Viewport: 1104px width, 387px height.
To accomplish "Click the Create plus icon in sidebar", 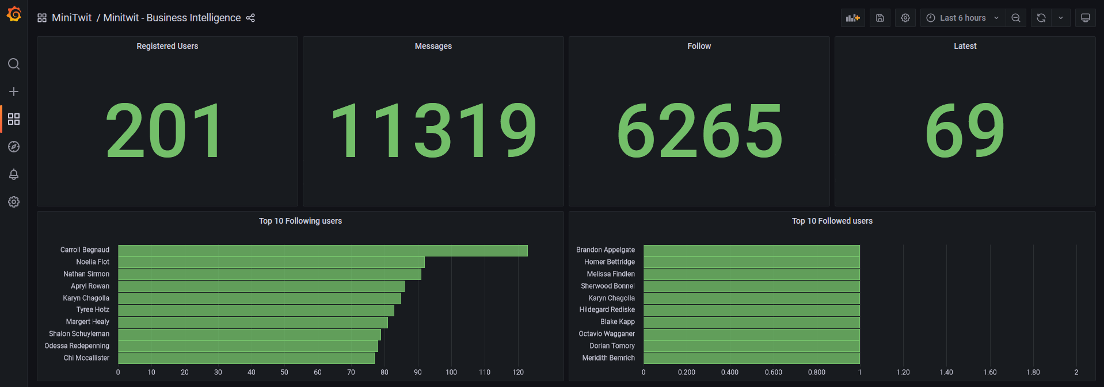I will pos(14,91).
